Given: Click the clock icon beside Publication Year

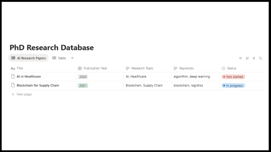Looking at the screenshot, I should pyautogui.click(x=80, y=68).
